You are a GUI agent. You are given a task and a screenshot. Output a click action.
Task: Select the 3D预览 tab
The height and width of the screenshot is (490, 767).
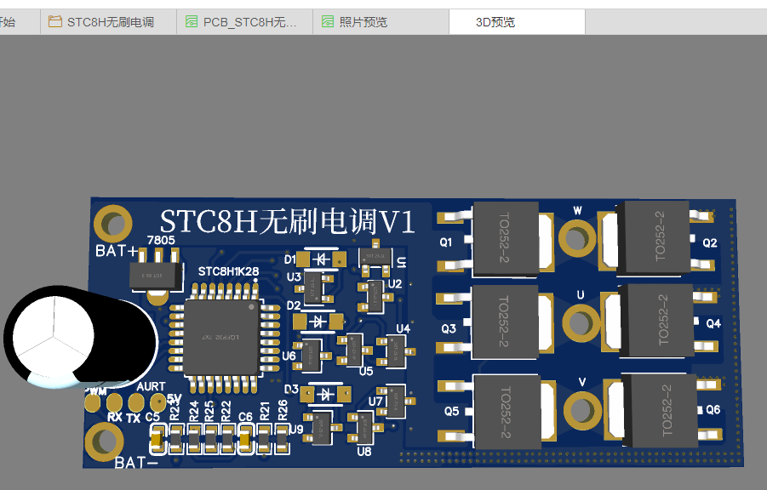(517, 22)
